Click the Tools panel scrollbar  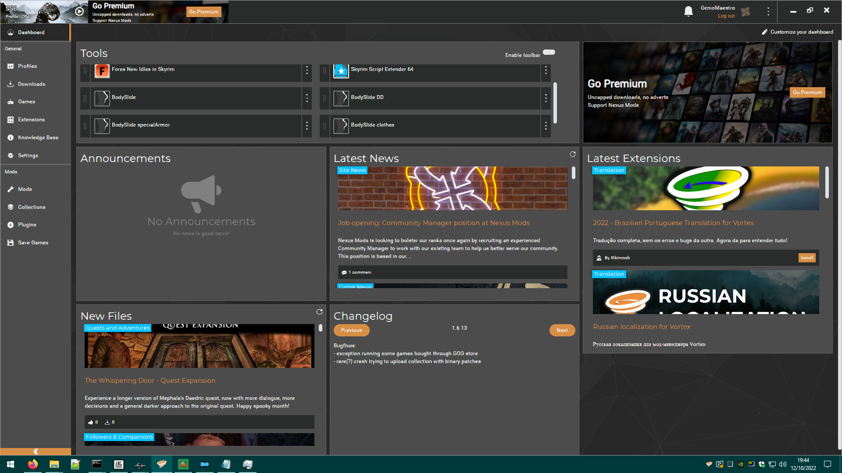[555, 103]
